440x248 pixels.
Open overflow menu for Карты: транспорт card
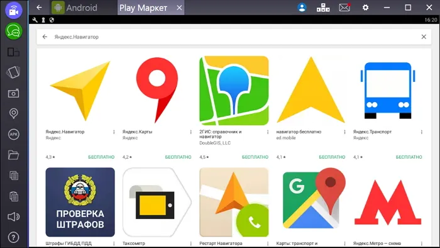[x=344, y=244]
